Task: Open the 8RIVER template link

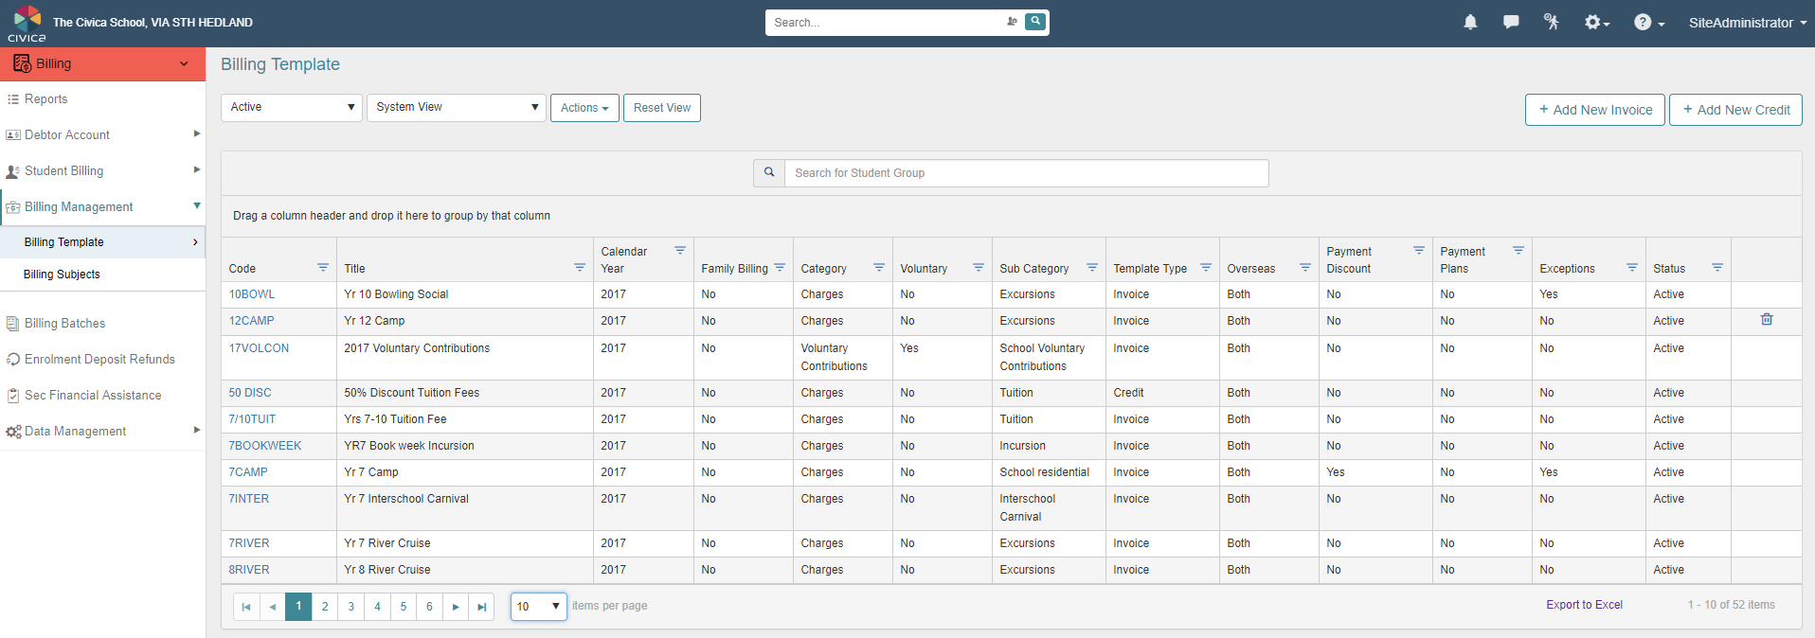Action: 248,570
